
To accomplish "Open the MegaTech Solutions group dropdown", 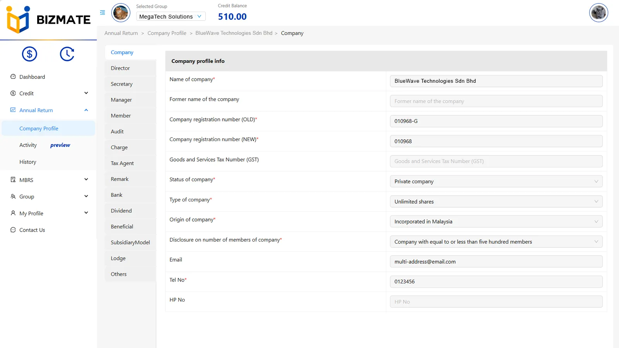I will (x=171, y=16).
